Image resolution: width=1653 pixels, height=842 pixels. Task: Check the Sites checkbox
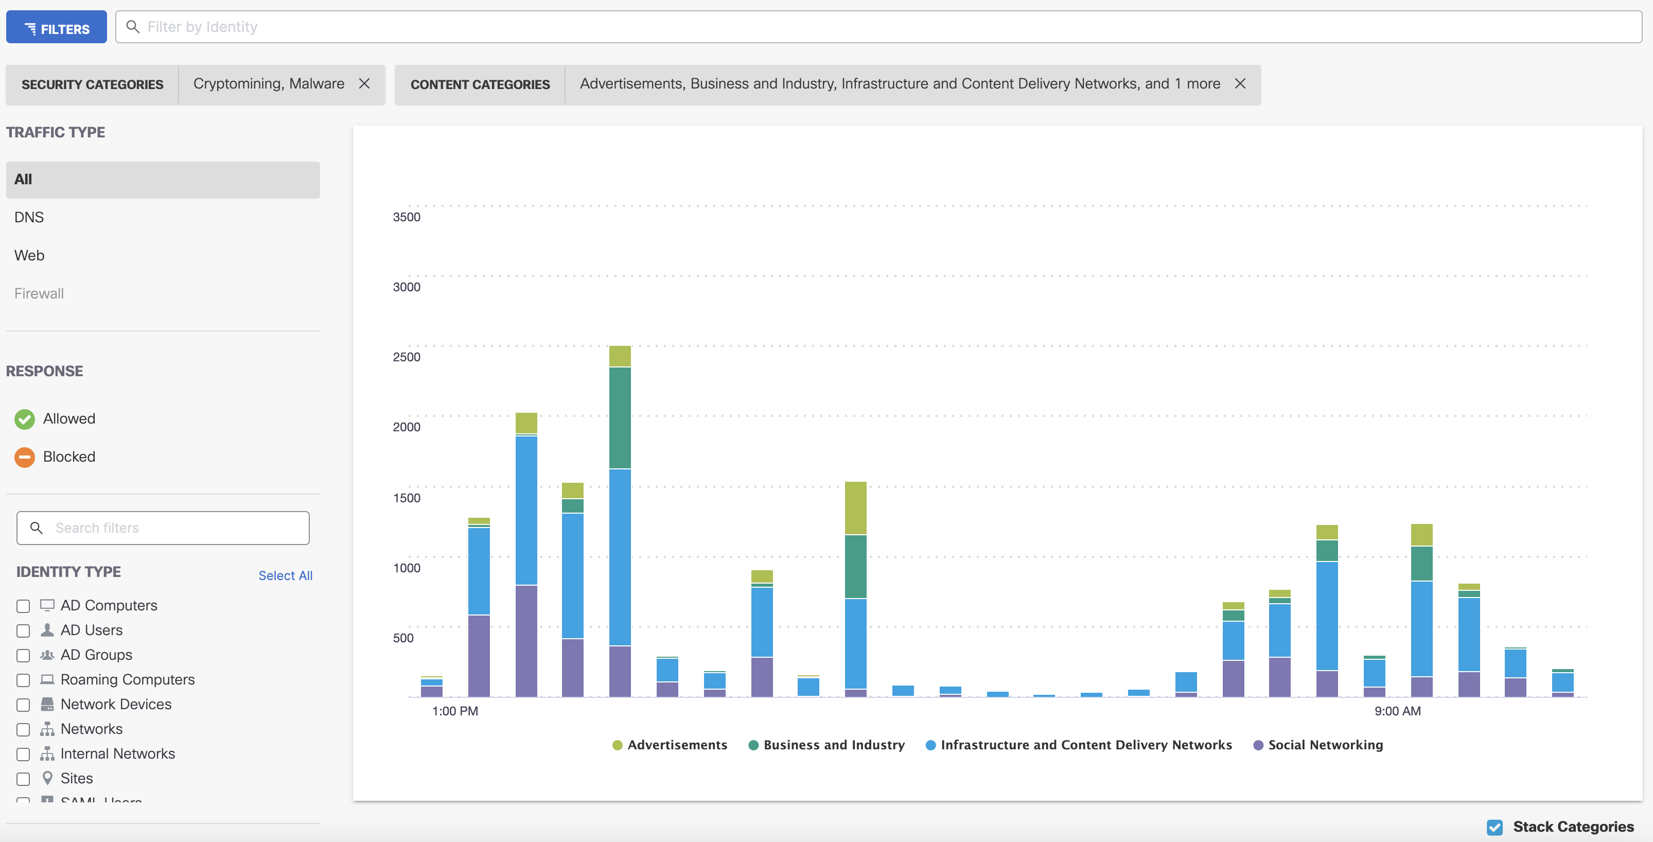23,779
